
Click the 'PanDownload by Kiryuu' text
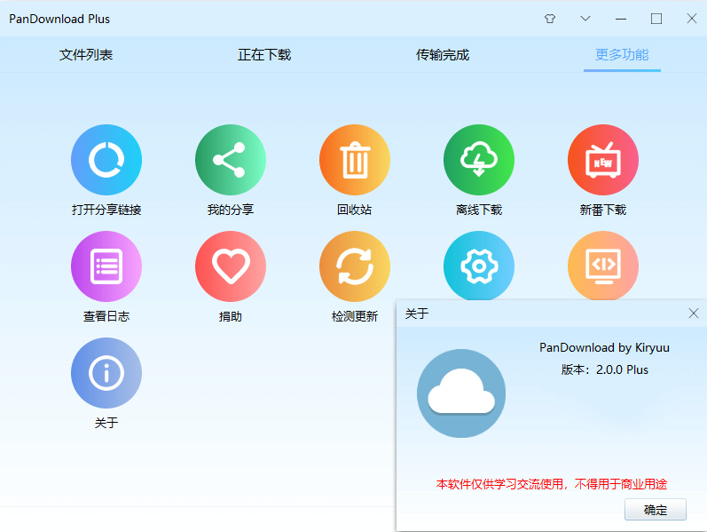[x=604, y=348]
